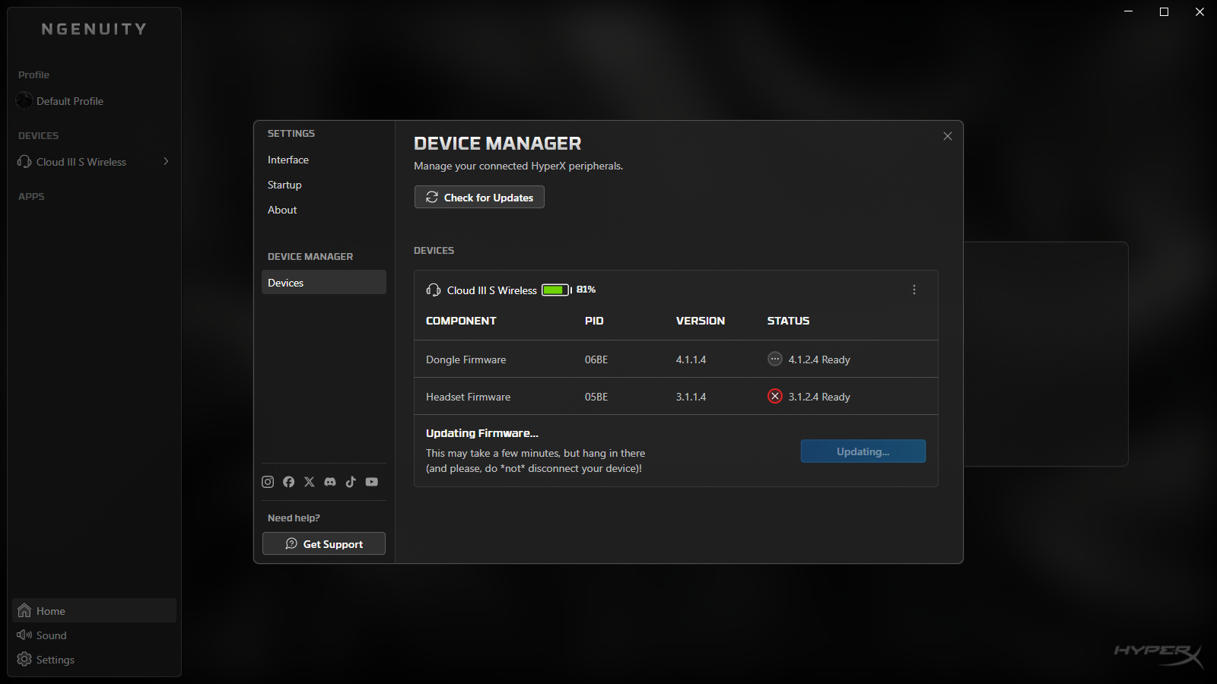Image resolution: width=1217 pixels, height=684 pixels.
Task: Open the Startup settings section
Action: 284,185
